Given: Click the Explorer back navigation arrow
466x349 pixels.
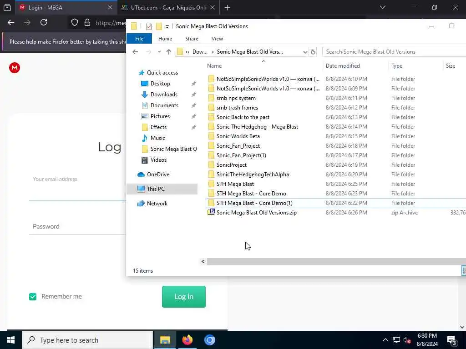Looking at the screenshot, I should click(x=135, y=52).
